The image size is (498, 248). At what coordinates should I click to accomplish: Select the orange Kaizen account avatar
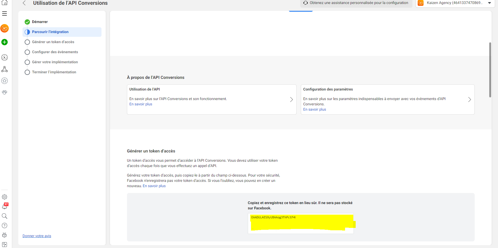[x=5, y=28]
